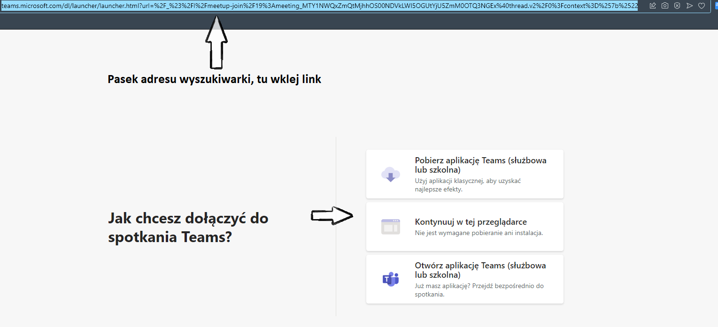The height and width of the screenshot is (327, 718).
Task: Choose Otwórz aplikację Teams option
Action: click(x=465, y=279)
